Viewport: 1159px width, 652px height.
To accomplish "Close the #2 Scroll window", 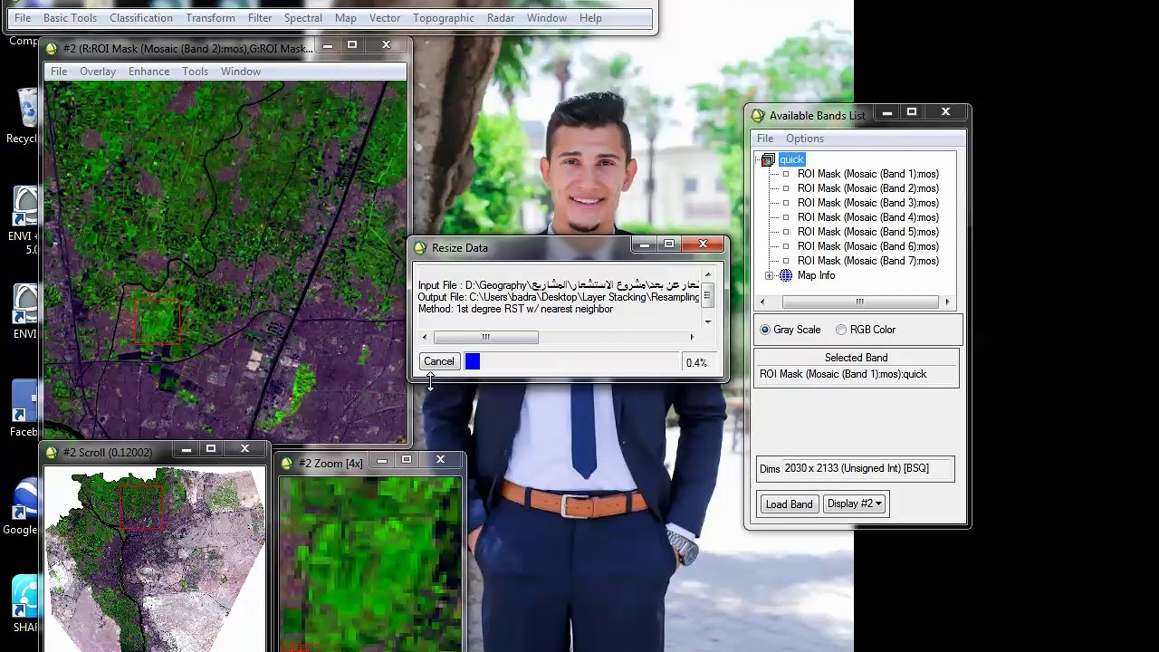I will (244, 449).
